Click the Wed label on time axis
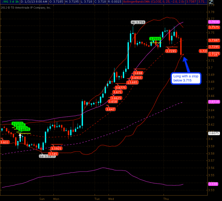 point(111,199)
